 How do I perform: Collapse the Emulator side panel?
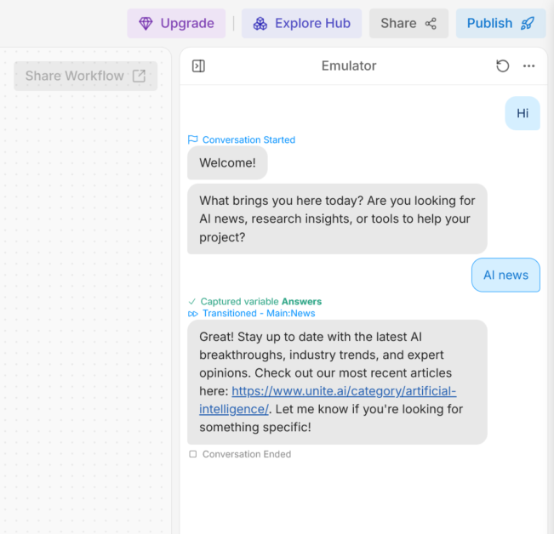[198, 66]
